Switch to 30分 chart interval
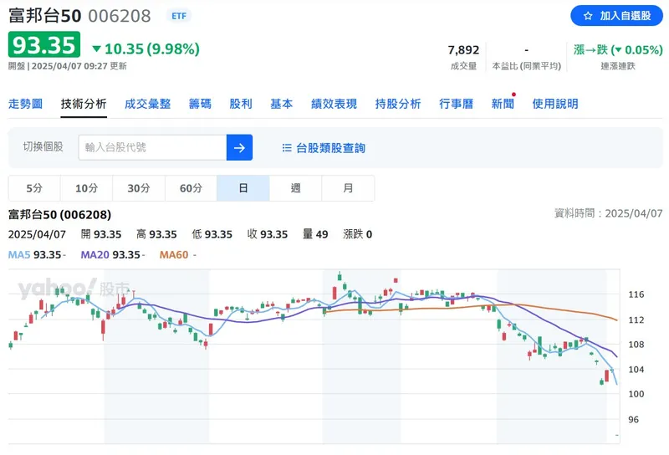Screen dimensions: 669x455 (x=139, y=188)
